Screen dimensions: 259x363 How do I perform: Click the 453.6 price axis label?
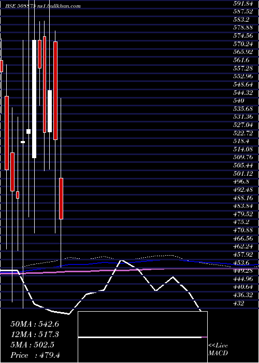tap(241, 262)
